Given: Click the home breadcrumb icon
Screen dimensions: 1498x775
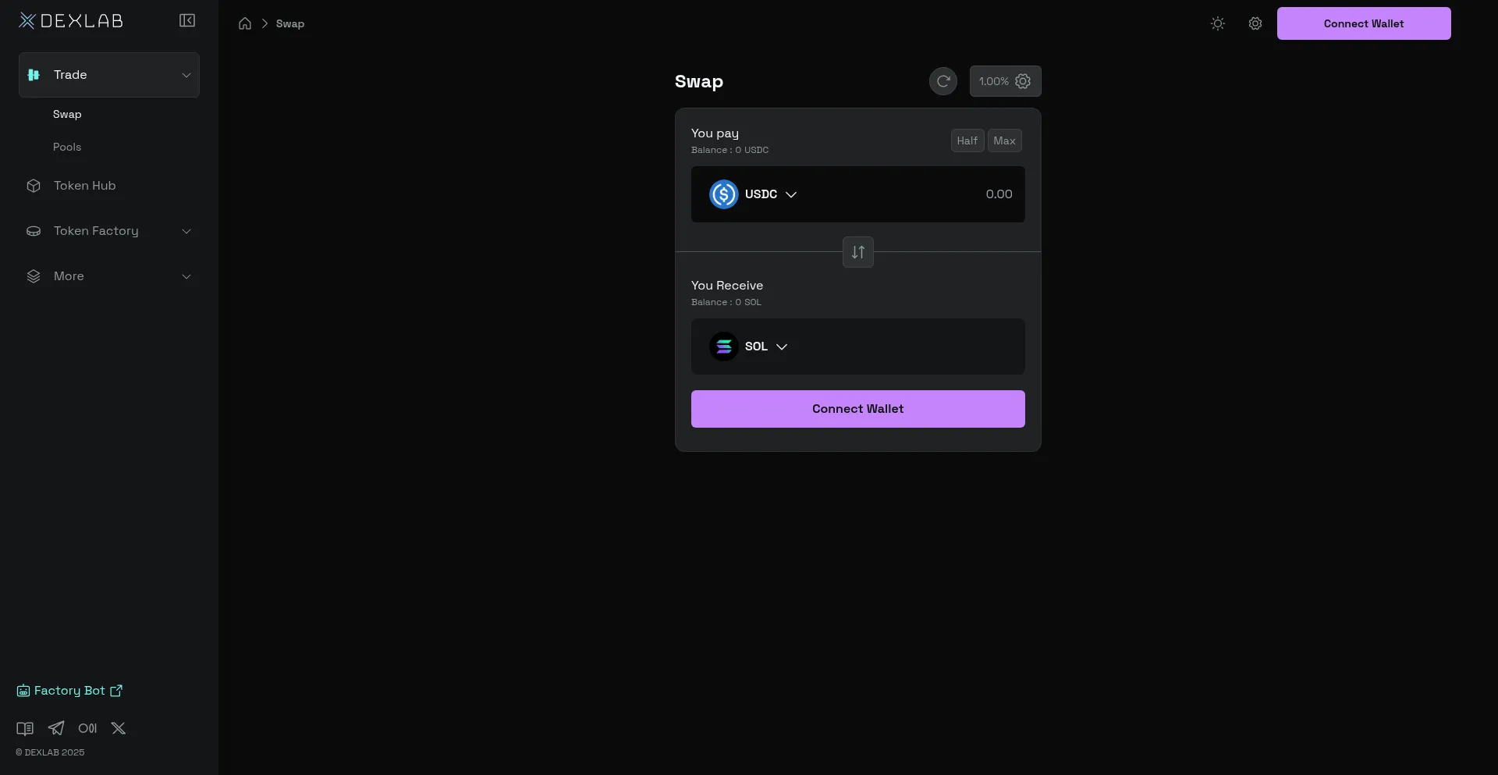Looking at the screenshot, I should pos(245,23).
